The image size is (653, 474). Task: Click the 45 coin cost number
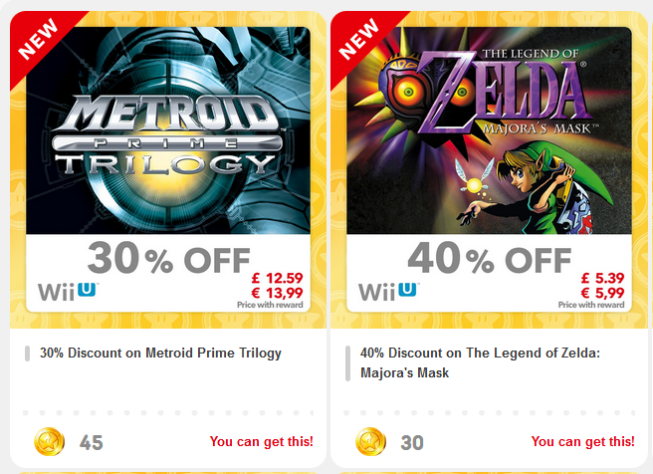coord(92,442)
